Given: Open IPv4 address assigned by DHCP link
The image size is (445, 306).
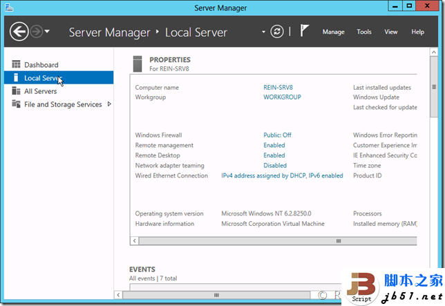Looking at the screenshot, I should (282, 175).
